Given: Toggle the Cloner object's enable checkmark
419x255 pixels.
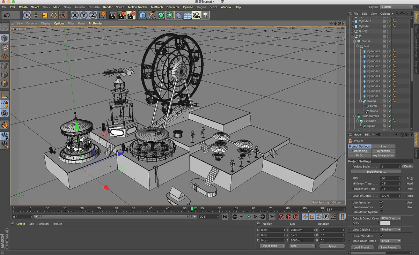Looking at the screenshot, I should pos(390,41).
